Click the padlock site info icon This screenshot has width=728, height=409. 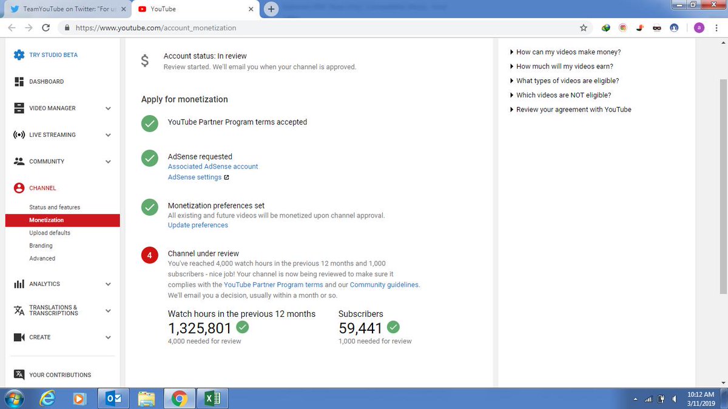(x=67, y=28)
